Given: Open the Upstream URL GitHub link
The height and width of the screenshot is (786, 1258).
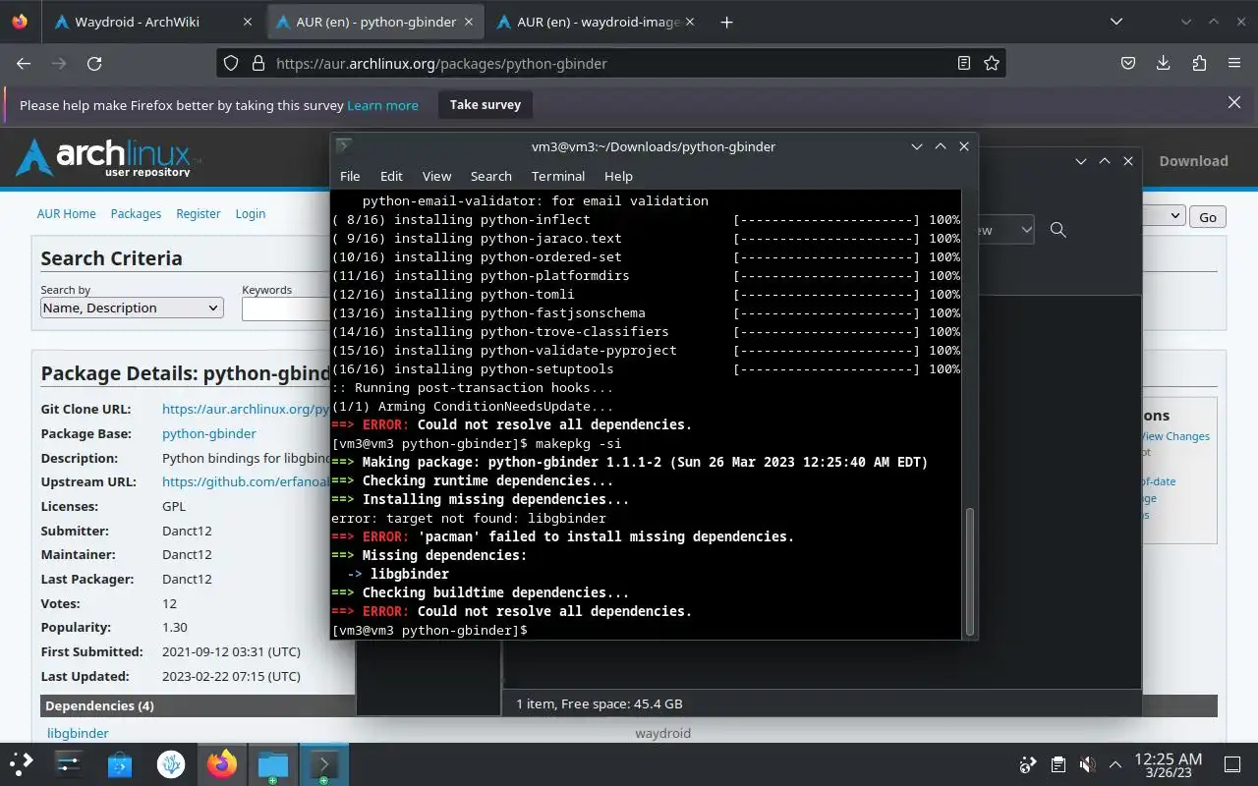Looking at the screenshot, I should 246,481.
